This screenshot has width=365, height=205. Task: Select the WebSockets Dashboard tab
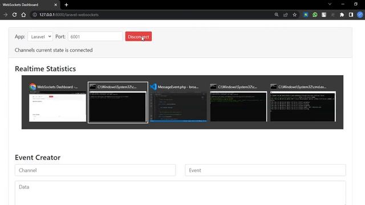(x=30, y=5)
